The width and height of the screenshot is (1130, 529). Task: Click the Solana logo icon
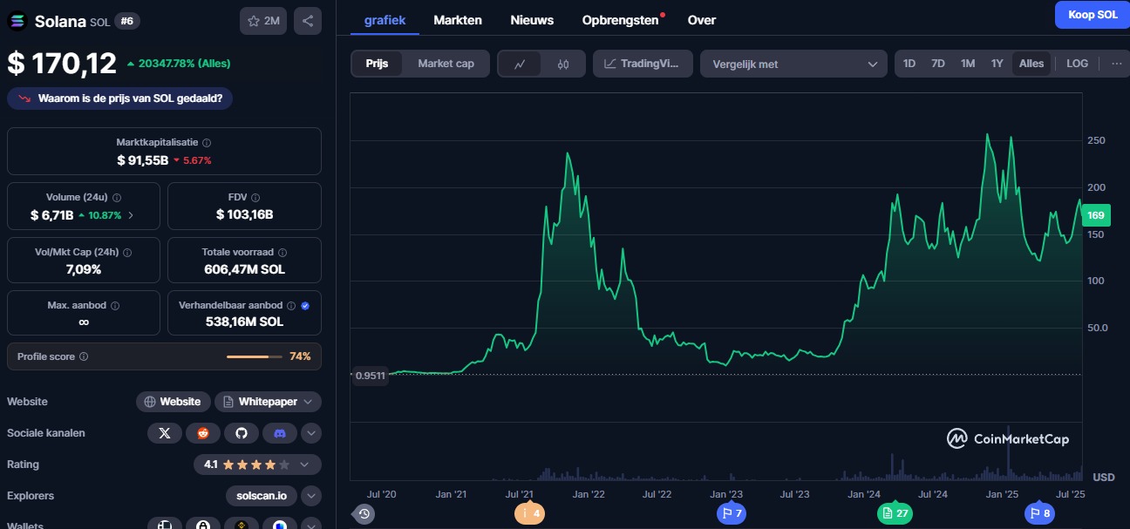tap(17, 21)
